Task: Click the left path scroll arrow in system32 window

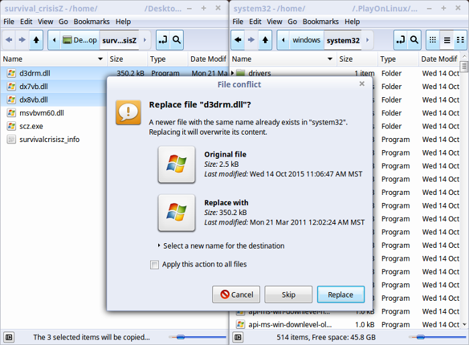Action: pyautogui.click(x=283, y=40)
